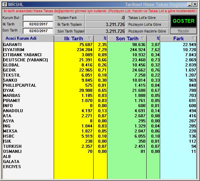The height and width of the screenshot is (181, 200).
Task: Select the GEDIK row name
Action: (x=9, y=70)
